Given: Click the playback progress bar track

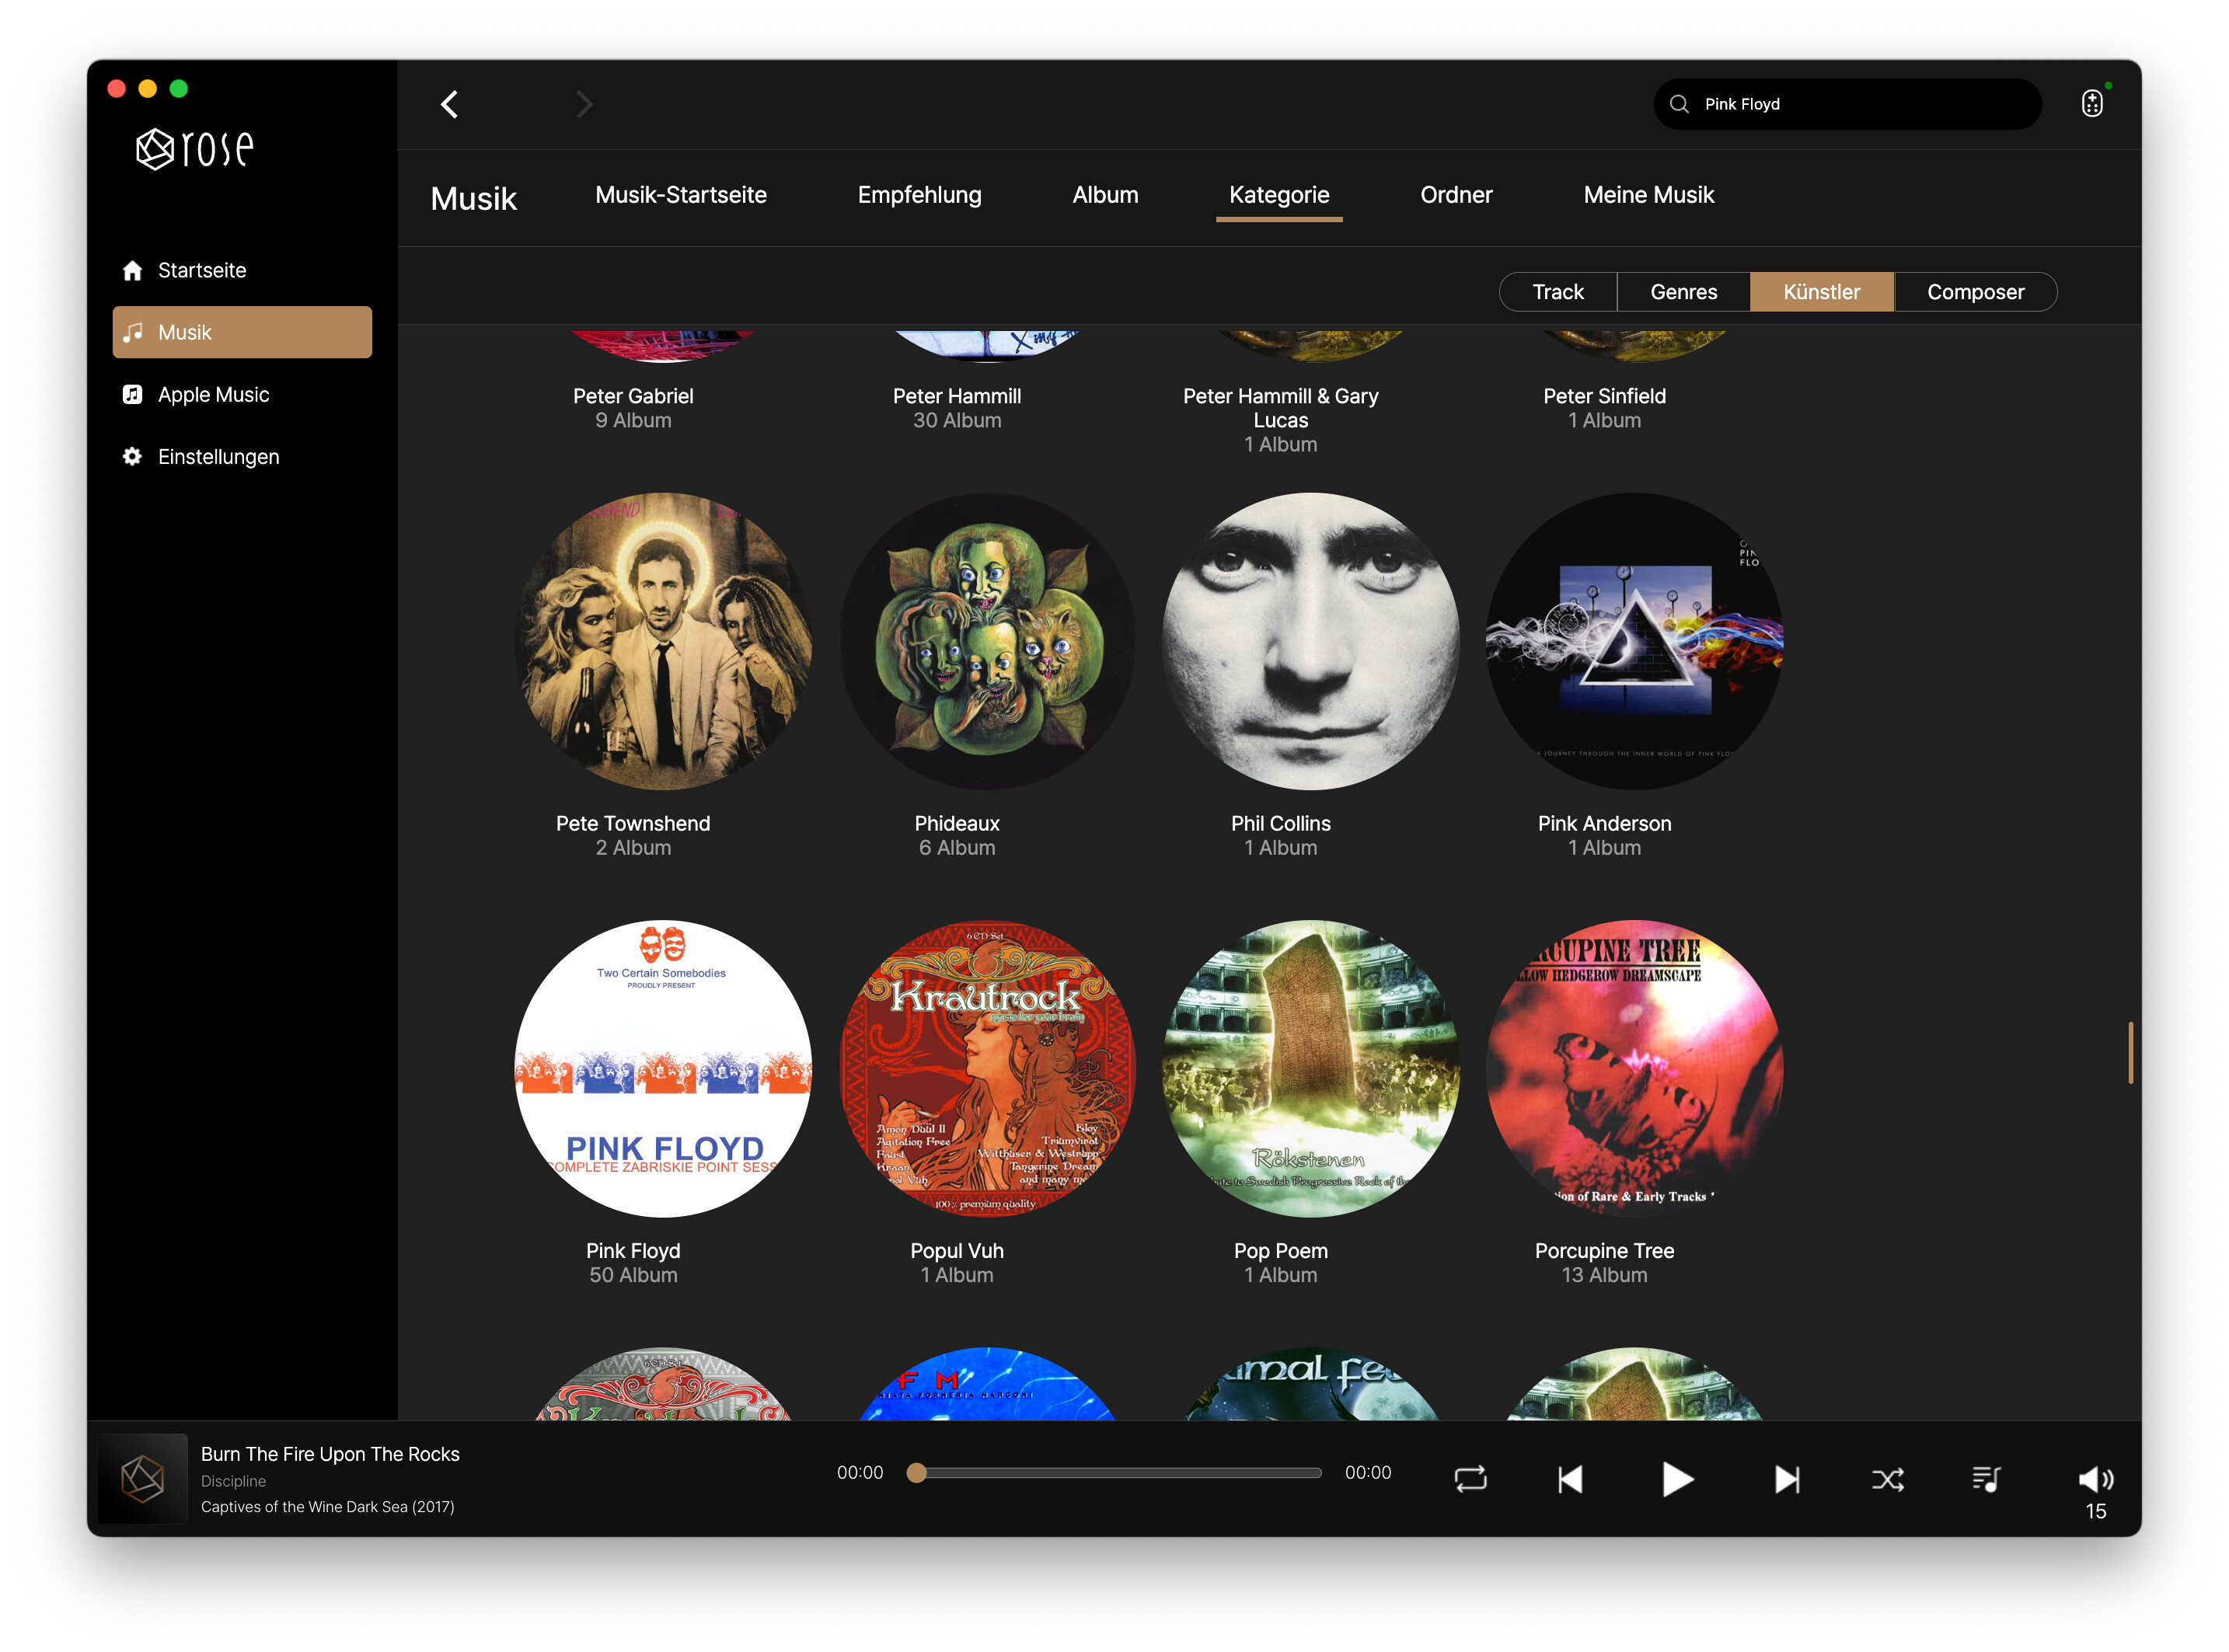Looking at the screenshot, I should coord(1115,1472).
